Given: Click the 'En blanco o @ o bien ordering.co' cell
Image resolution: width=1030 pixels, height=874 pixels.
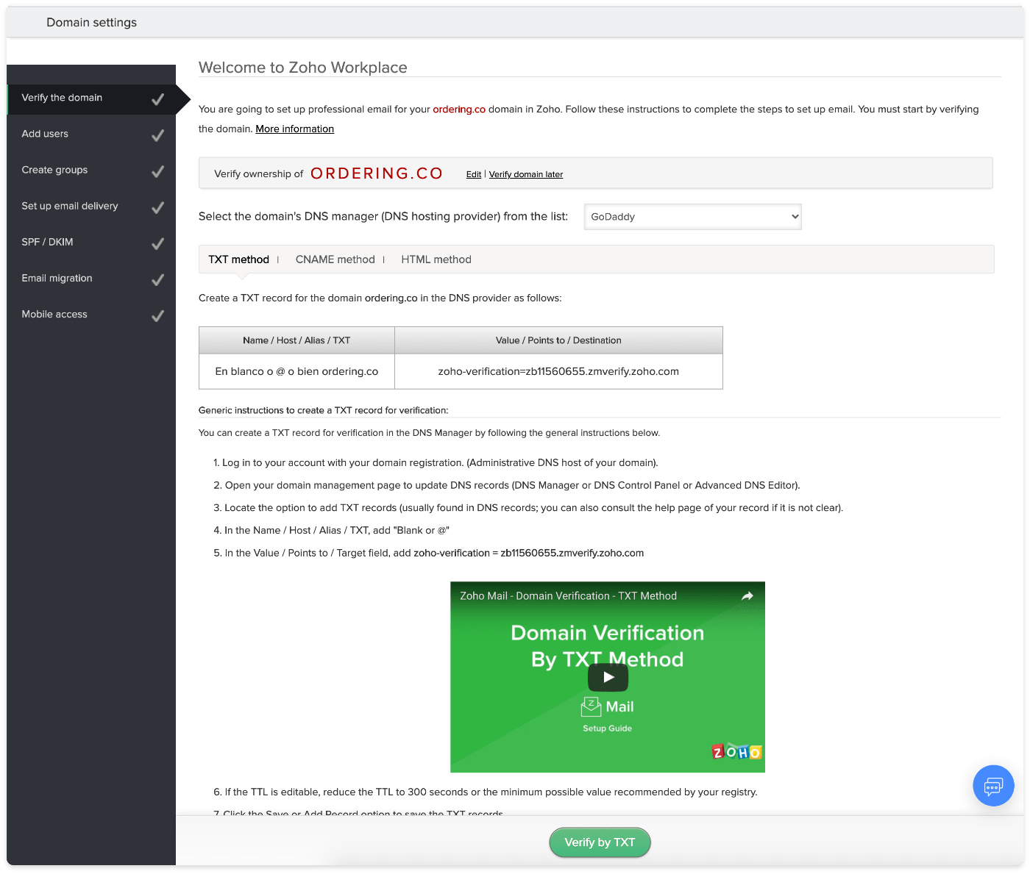Looking at the screenshot, I should [x=296, y=371].
